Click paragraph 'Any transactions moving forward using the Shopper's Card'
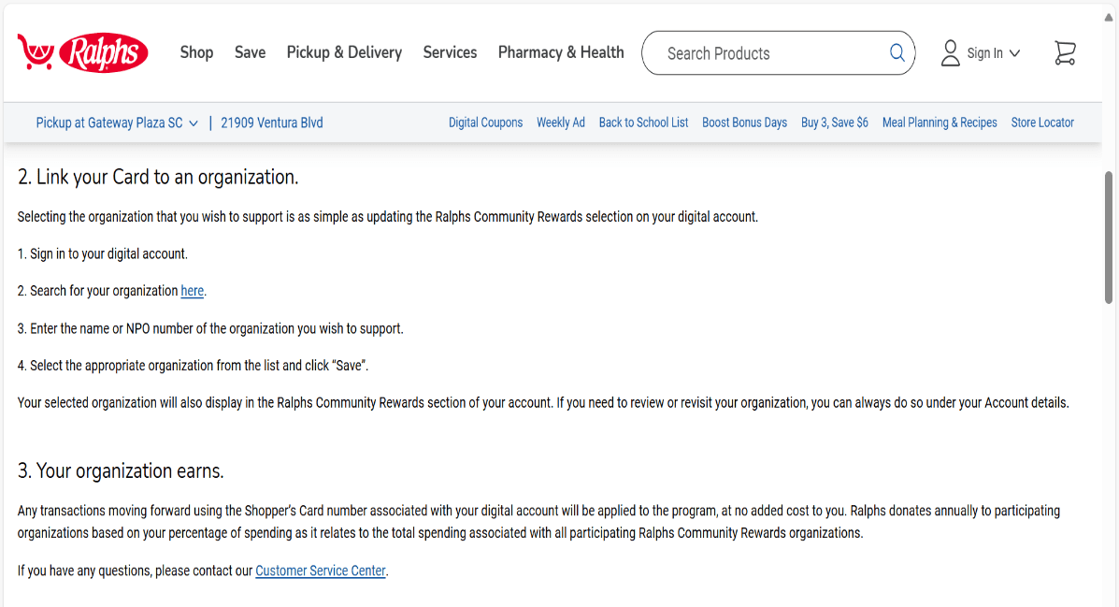The width and height of the screenshot is (1119, 607). click(x=538, y=522)
